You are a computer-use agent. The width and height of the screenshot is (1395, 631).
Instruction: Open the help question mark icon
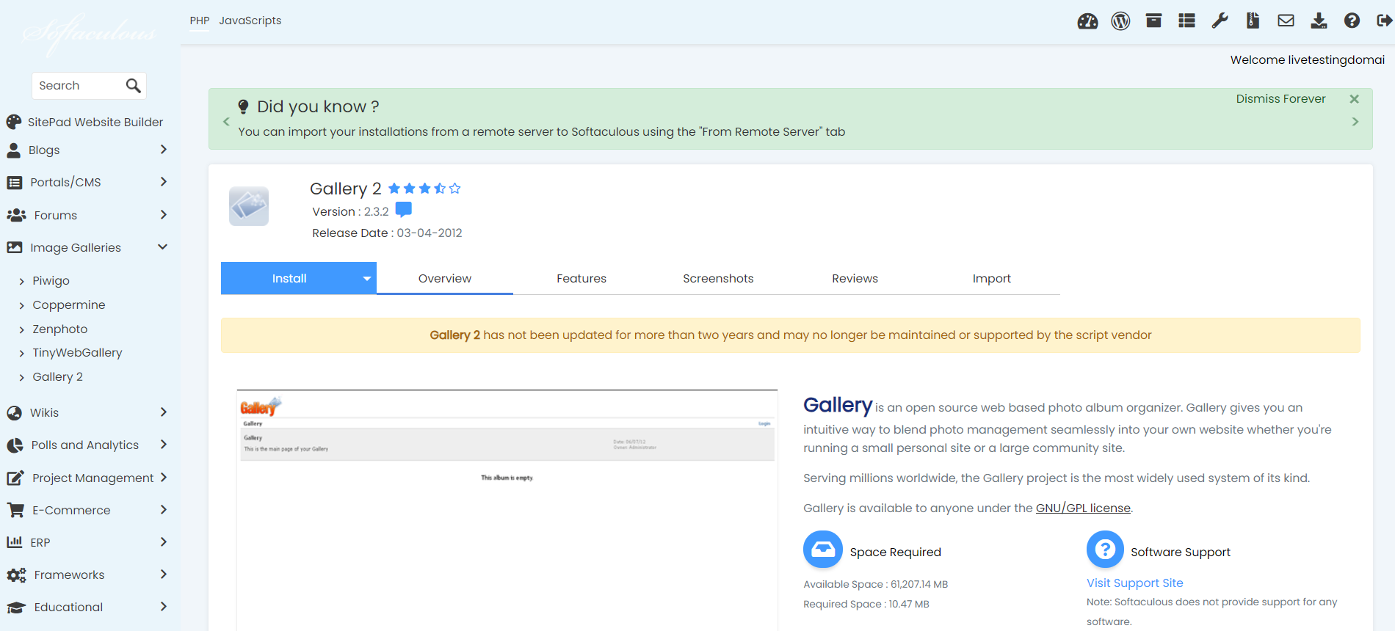1352,21
